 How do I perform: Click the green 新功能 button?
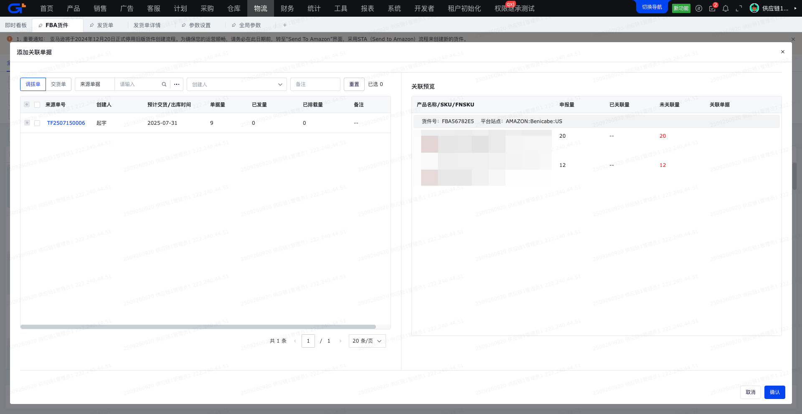pos(681,8)
